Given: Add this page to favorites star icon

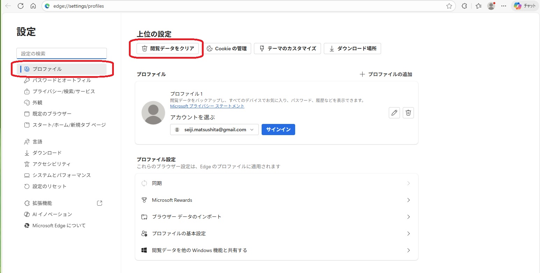Looking at the screenshot, I should coord(449,6).
